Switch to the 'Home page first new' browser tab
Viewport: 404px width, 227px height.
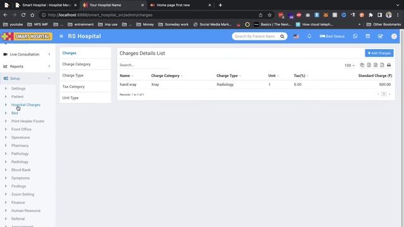[181, 5]
